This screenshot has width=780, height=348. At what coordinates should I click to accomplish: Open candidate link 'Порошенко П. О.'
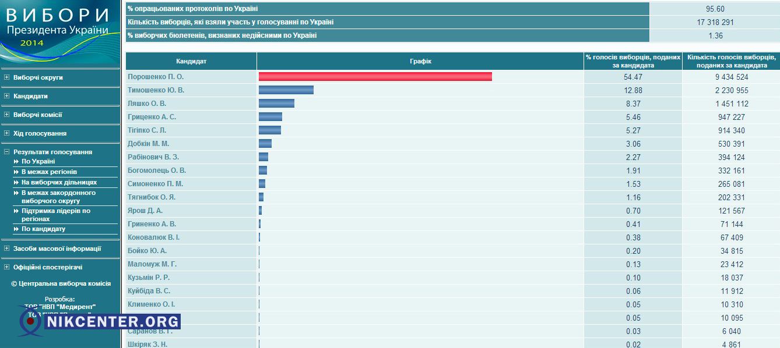pyautogui.click(x=156, y=77)
